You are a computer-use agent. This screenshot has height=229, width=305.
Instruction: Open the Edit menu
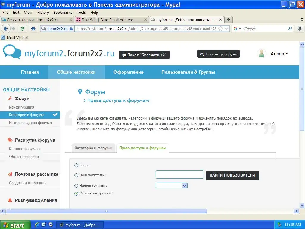click(x=16, y=13)
